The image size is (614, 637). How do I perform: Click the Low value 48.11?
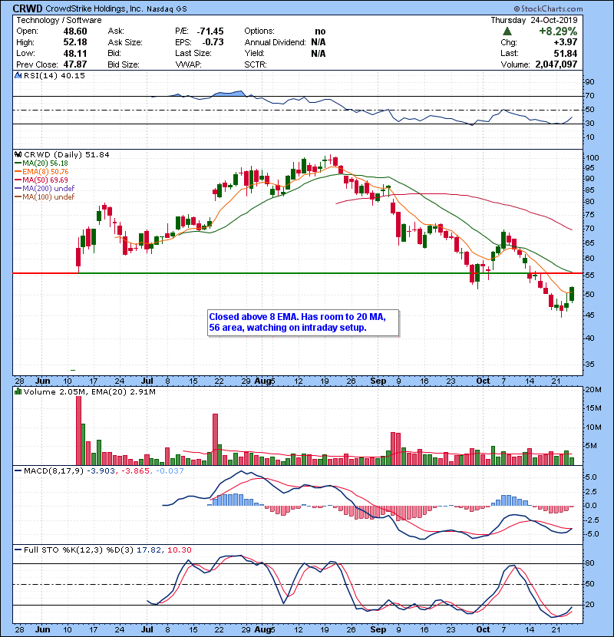pos(75,53)
